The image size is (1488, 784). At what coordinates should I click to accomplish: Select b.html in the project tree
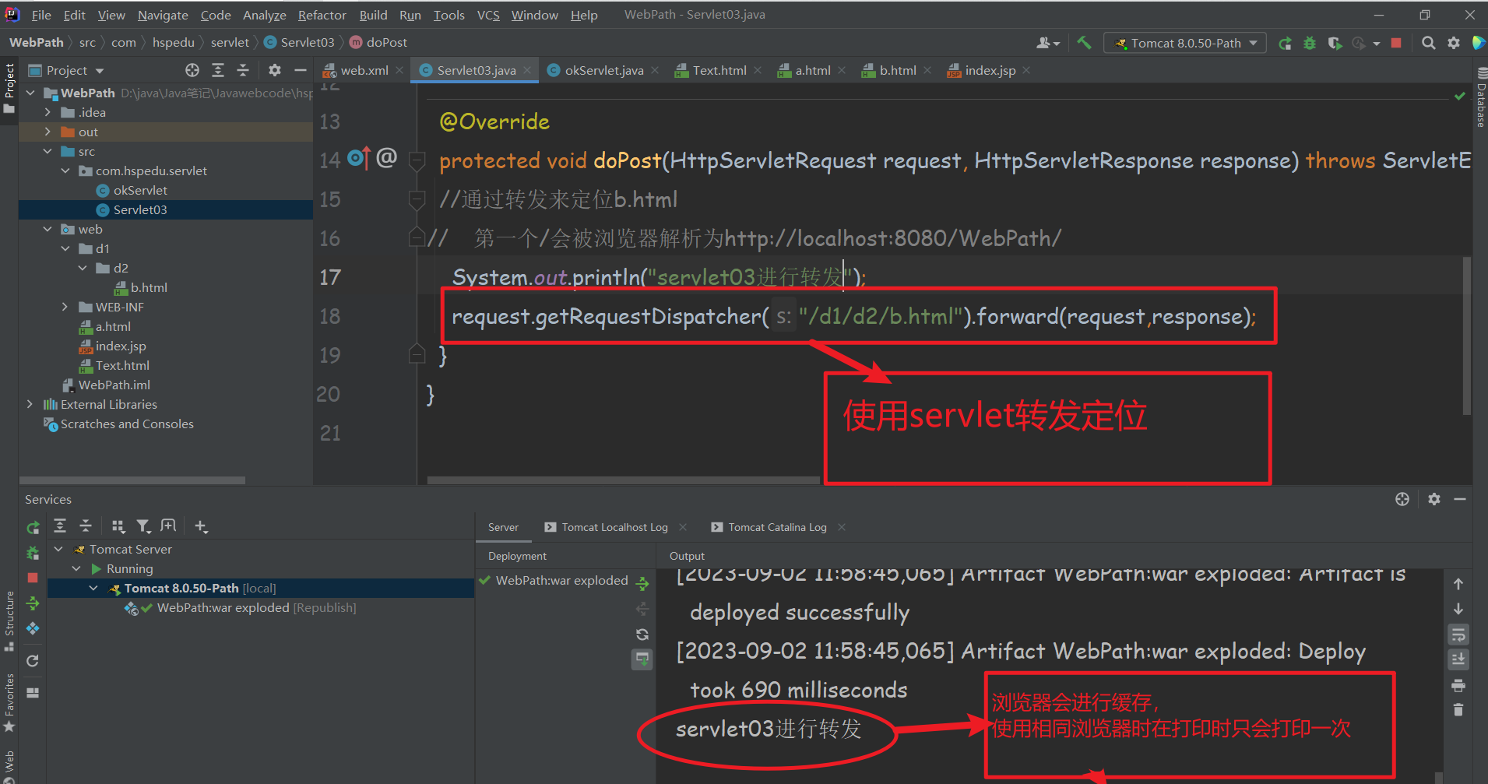click(x=149, y=287)
